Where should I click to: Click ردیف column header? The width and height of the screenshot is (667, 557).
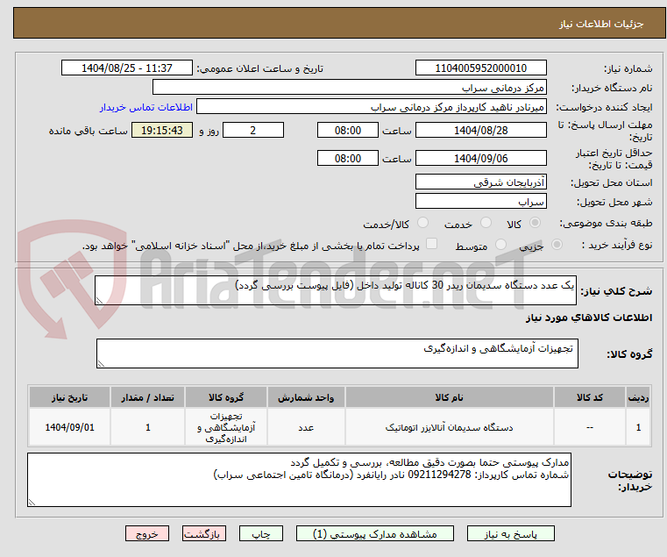click(638, 397)
